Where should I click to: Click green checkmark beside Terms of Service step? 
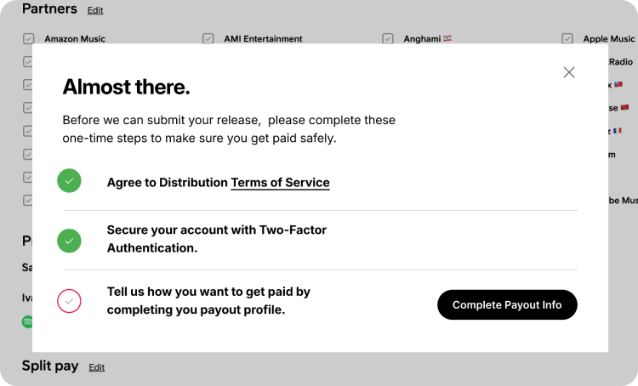click(69, 180)
